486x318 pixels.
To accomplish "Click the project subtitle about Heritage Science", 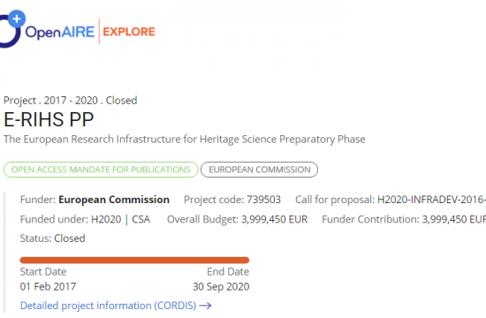I will [x=185, y=140].
